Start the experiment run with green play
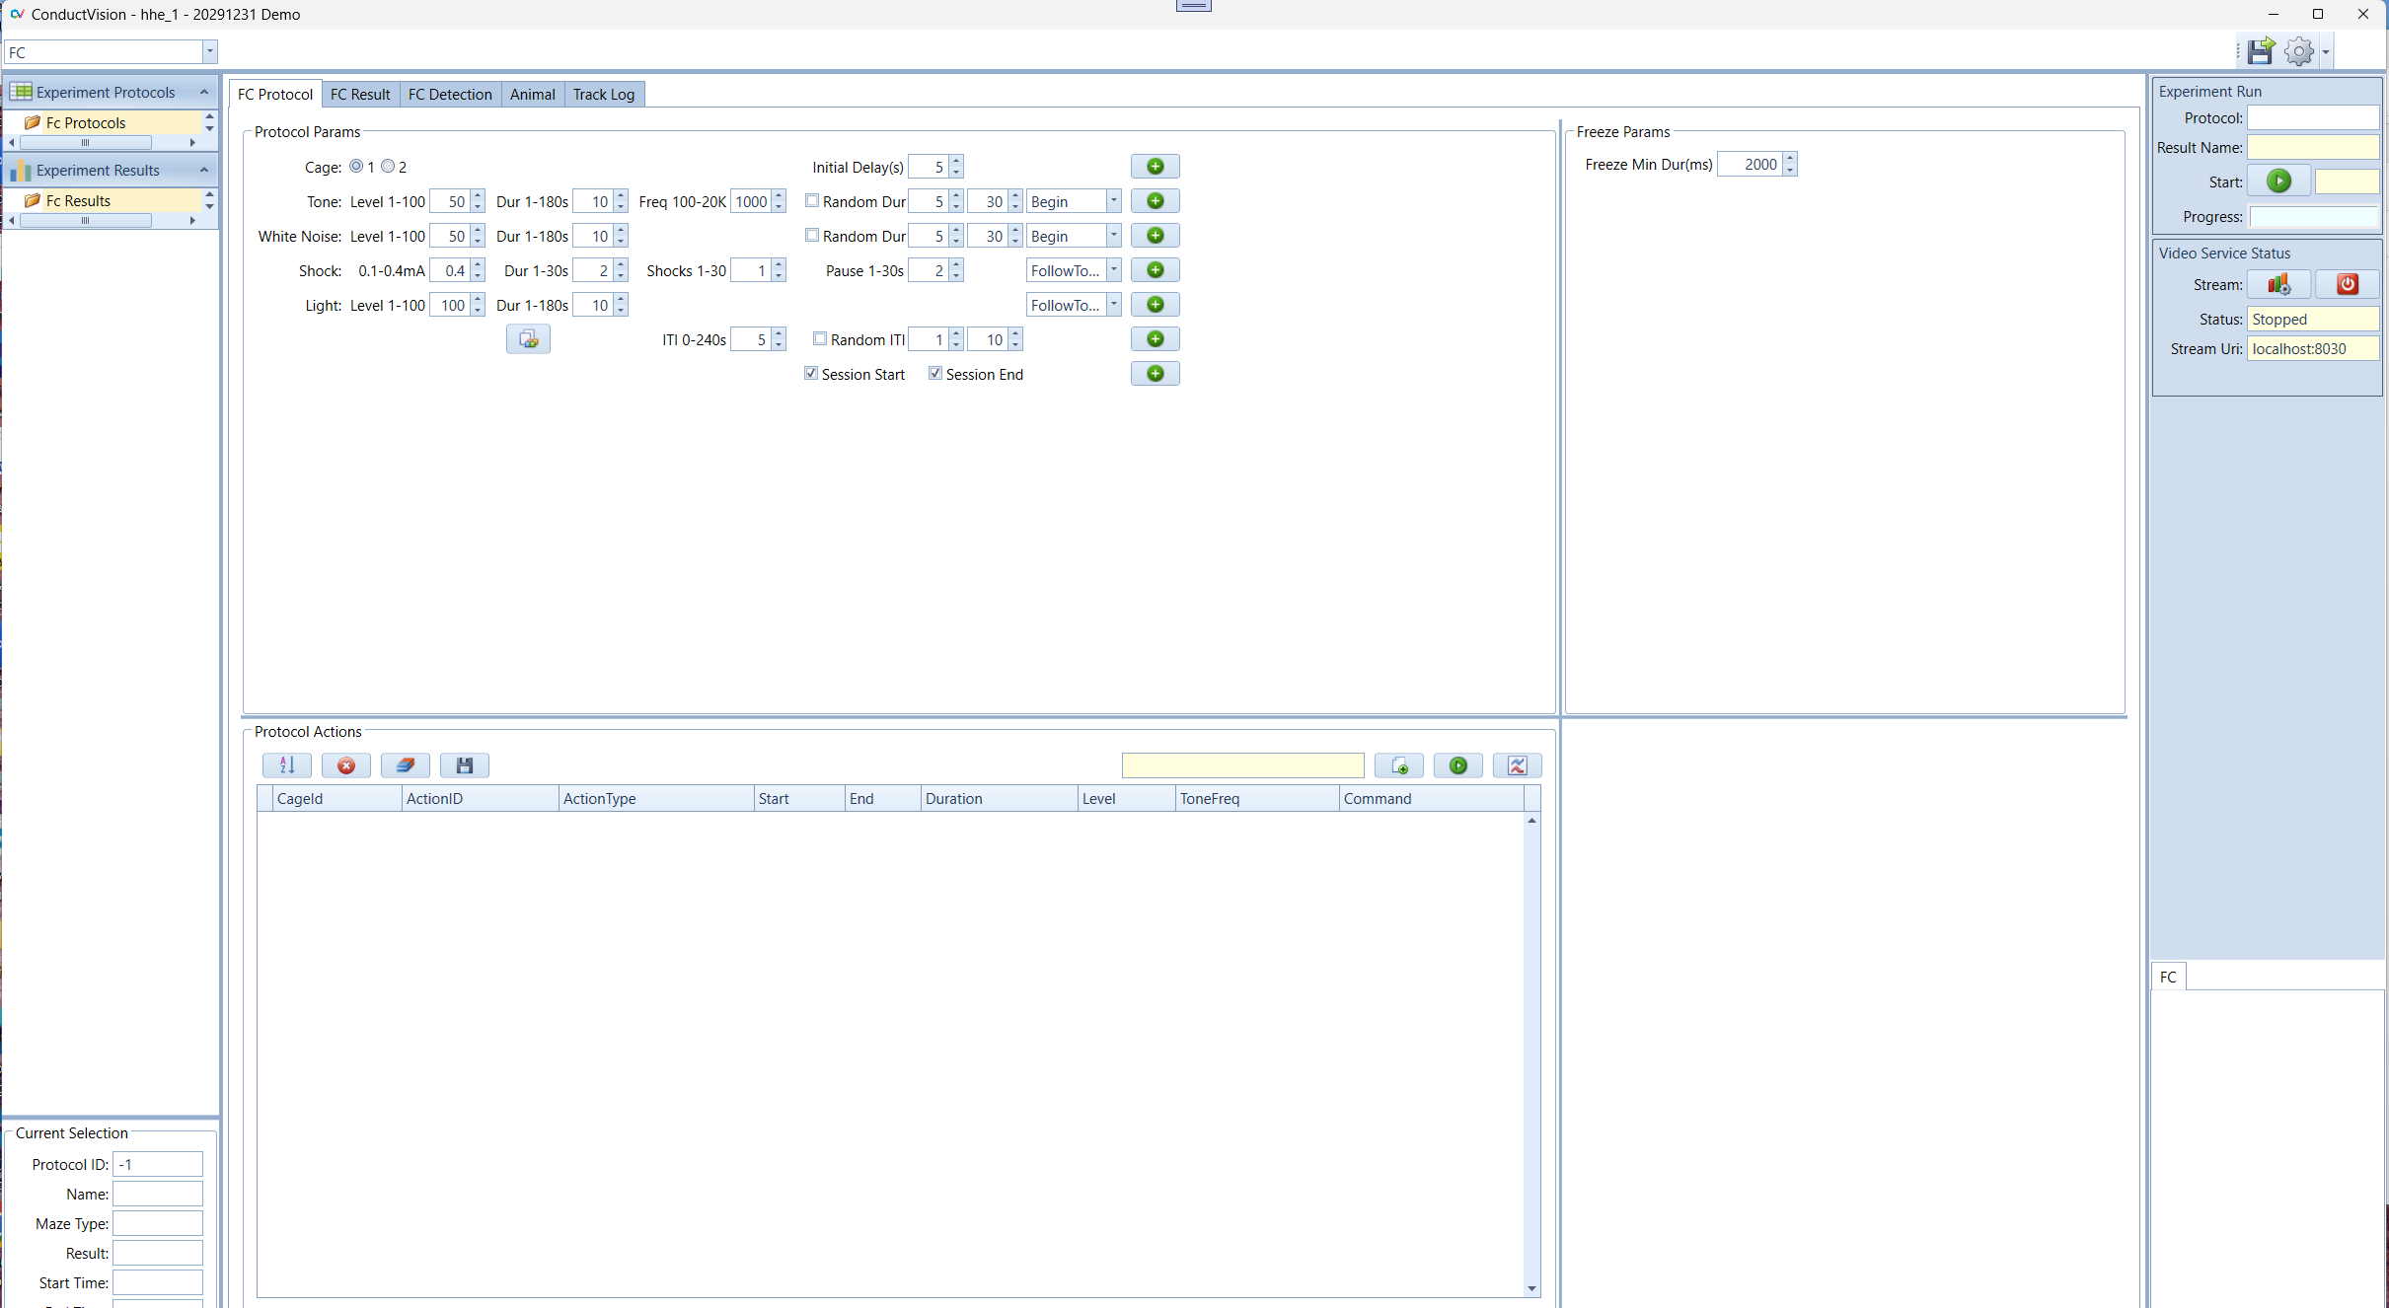 (2278, 182)
